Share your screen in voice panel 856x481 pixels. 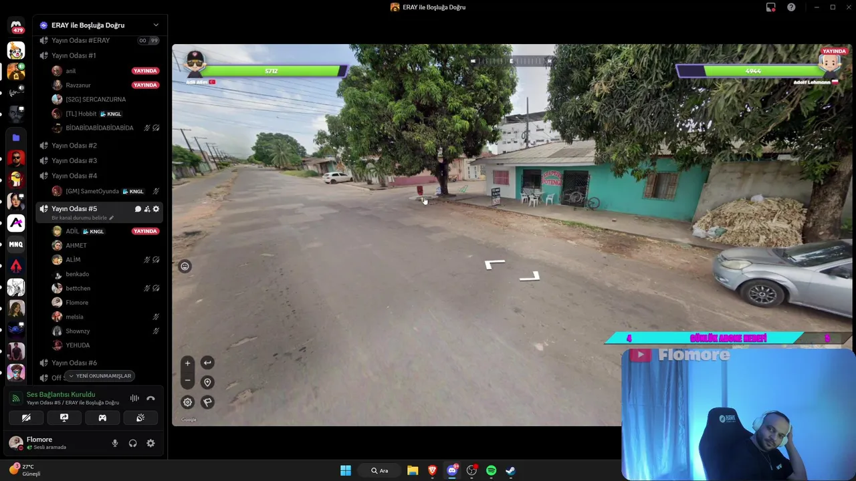click(64, 418)
